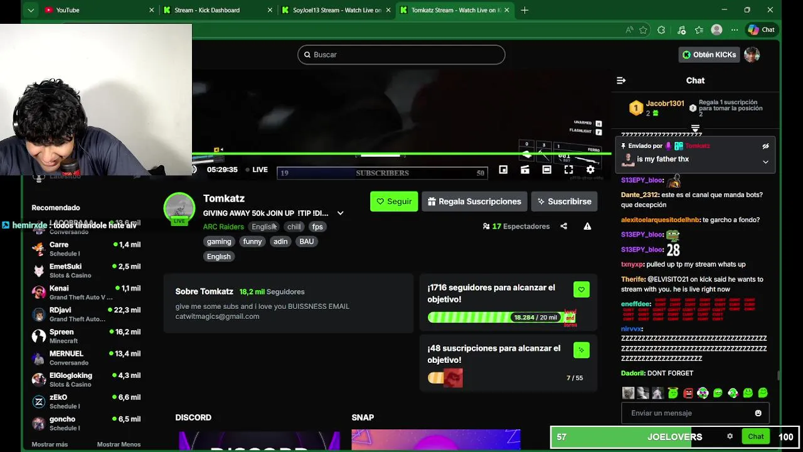
Task: Open Edge media control icon
Action: [x=682, y=30]
